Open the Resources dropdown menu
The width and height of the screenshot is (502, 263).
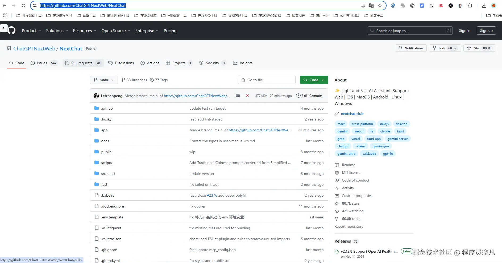click(85, 31)
